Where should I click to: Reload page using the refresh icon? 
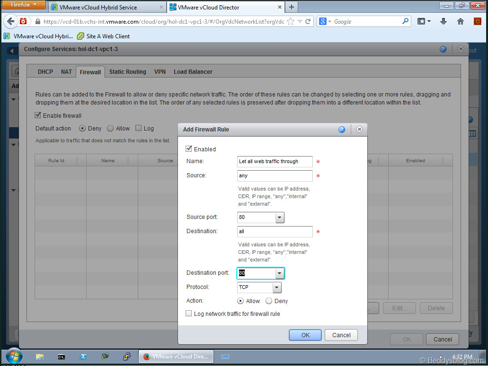coord(308,21)
